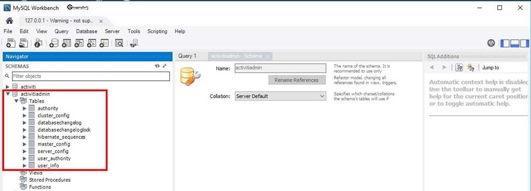531x191 pixels.
Task: Open the Home screen tab icon
Action: [9, 21]
